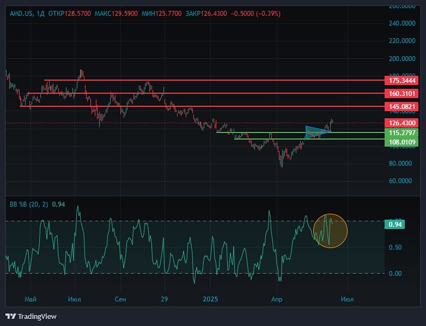Select the 115.2797 green price label
426x326 pixels.
[402, 132]
